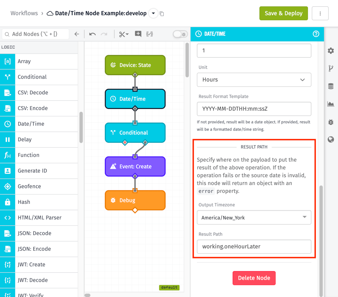The image size is (338, 297).
Task: Open globals globe icon in right sidebar
Action: 331,139
